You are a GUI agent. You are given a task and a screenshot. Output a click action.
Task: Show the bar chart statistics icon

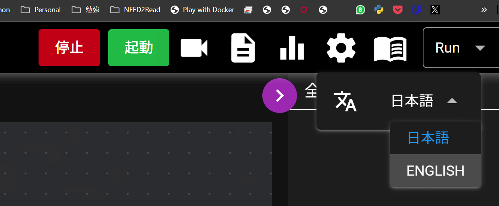tap(292, 48)
